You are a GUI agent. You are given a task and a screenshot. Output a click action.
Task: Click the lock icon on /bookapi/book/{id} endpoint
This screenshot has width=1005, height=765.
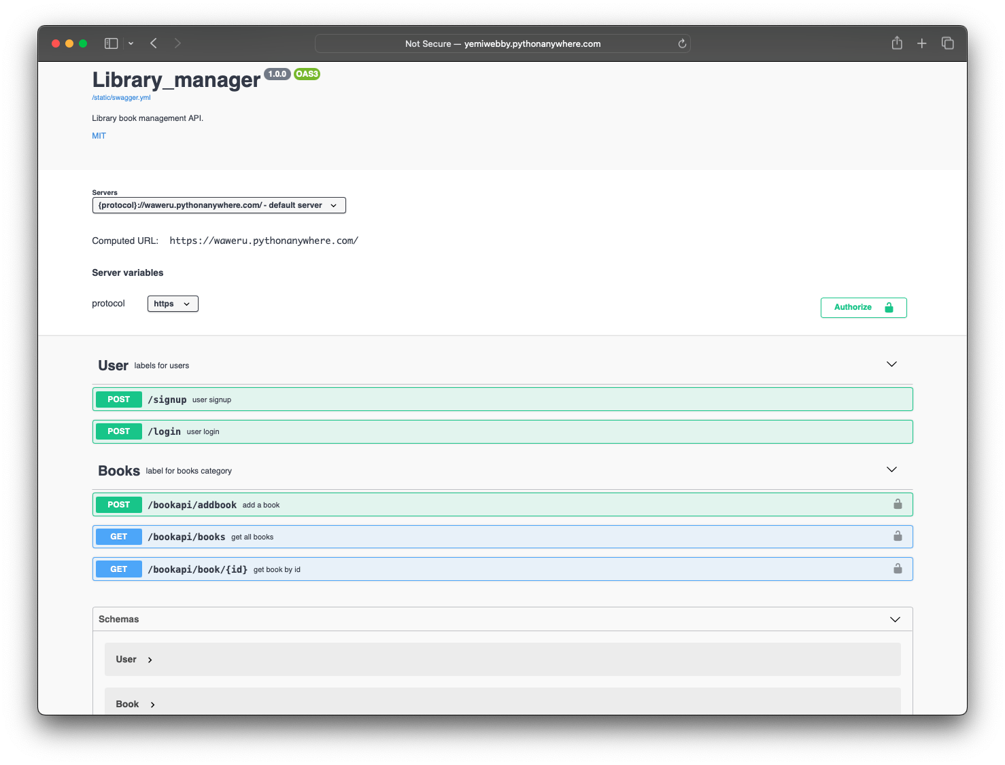coord(898,569)
